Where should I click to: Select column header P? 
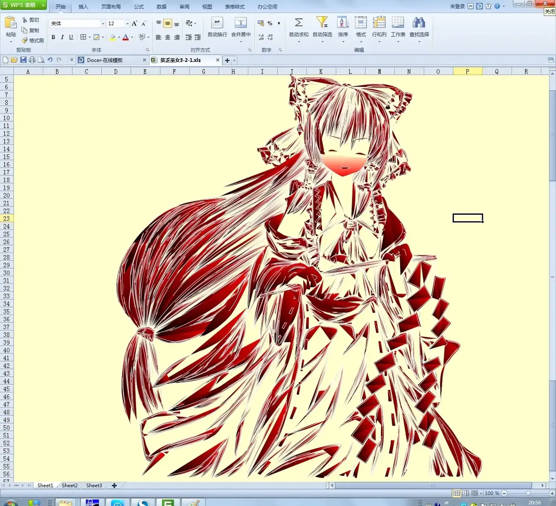pyautogui.click(x=467, y=72)
